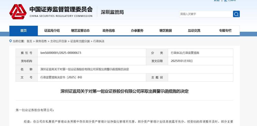Click the 政务信息 breadcrumb link
The image size is (257, 126).
point(41,41)
